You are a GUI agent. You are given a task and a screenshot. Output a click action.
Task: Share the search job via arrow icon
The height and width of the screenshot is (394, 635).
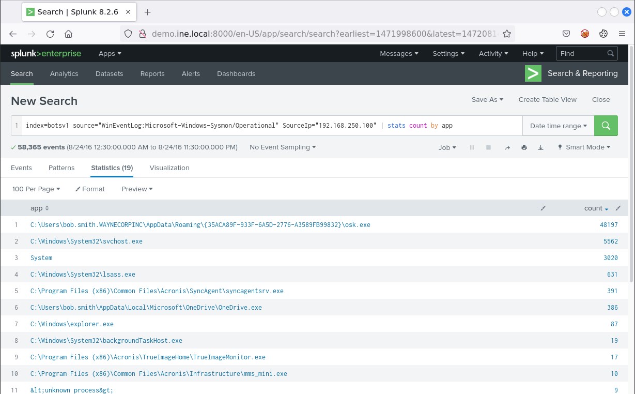pos(507,147)
